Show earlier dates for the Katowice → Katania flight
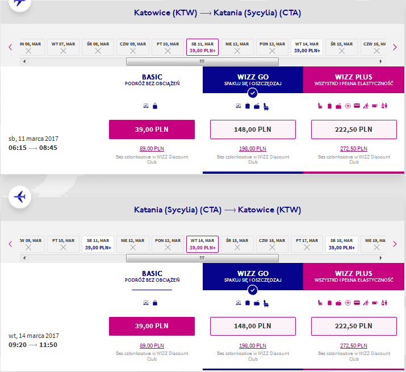406x372 pixels. tap(10, 47)
